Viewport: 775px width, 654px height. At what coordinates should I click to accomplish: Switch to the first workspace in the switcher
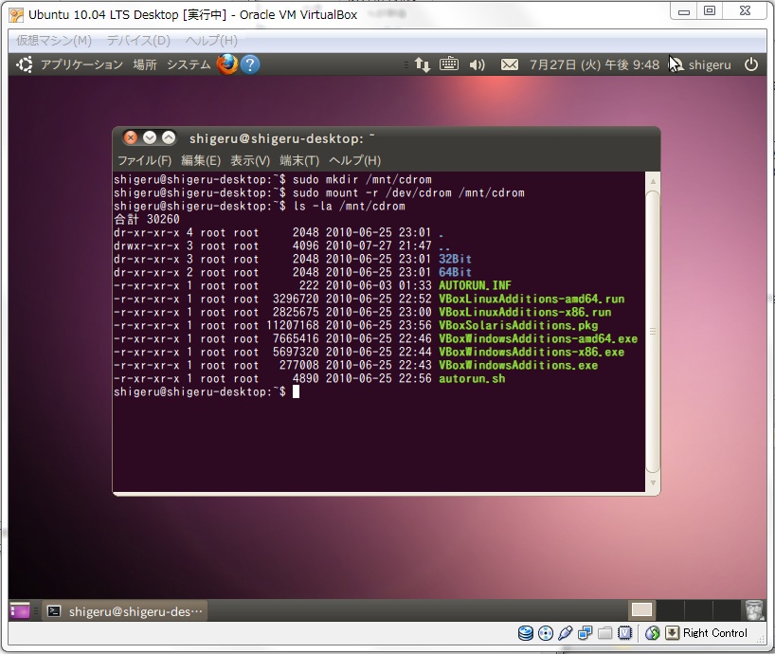click(x=641, y=610)
